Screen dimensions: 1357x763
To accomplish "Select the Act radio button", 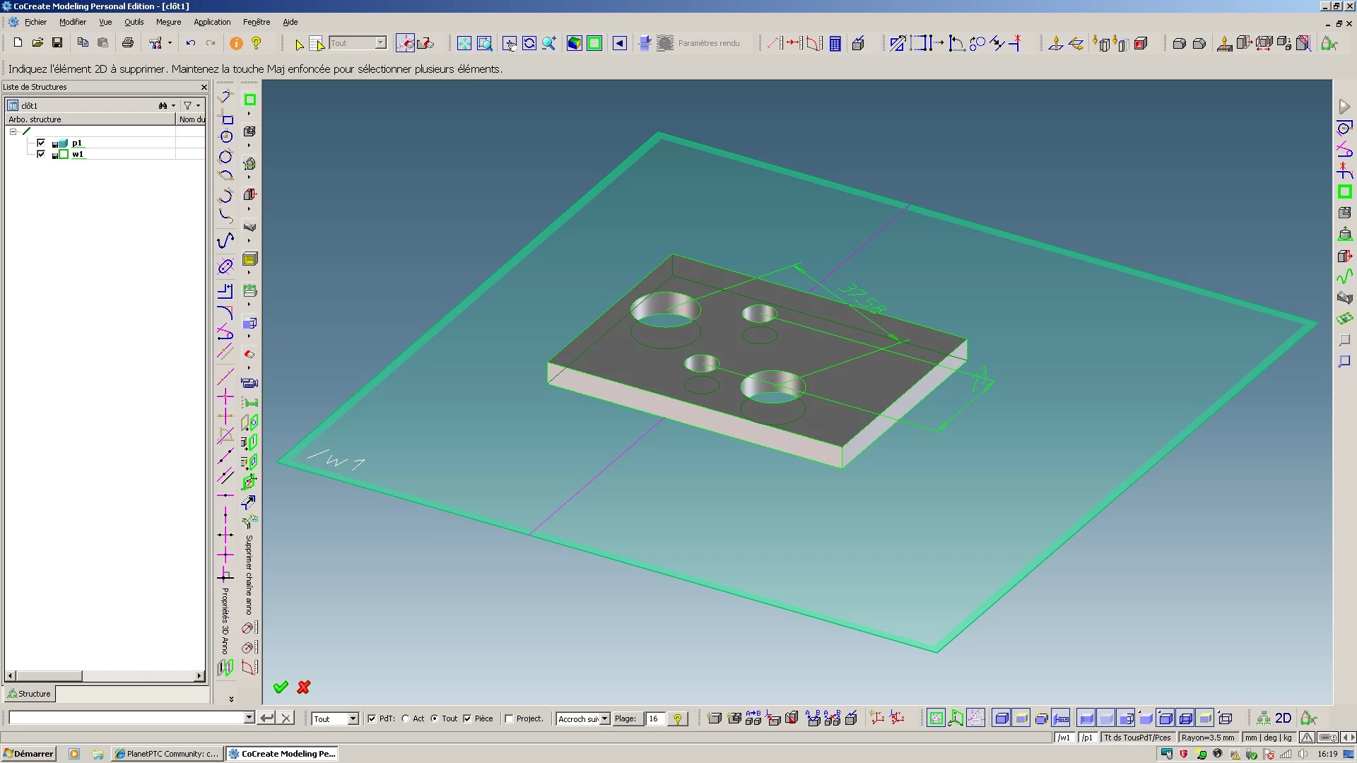I will [406, 718].
